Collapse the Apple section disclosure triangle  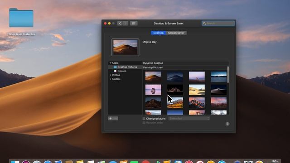(x=111, y=63)
